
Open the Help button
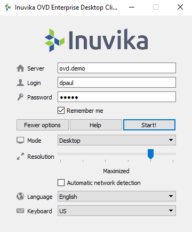pyautogui.click(x=96, y=125)
